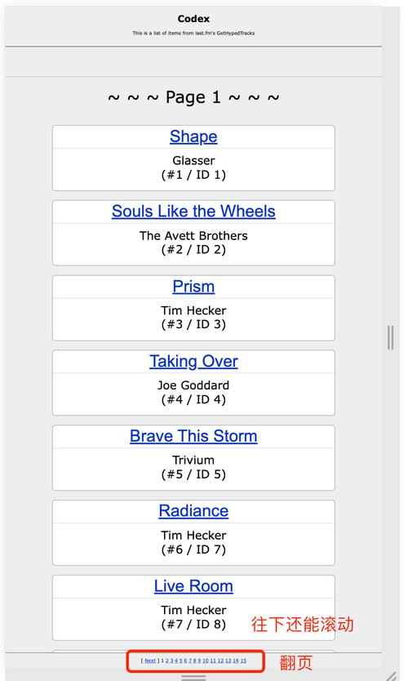The image size is (408, 681).
Task: Open the Souls Like the Wheels link
Action: click(x=193, y=211)
